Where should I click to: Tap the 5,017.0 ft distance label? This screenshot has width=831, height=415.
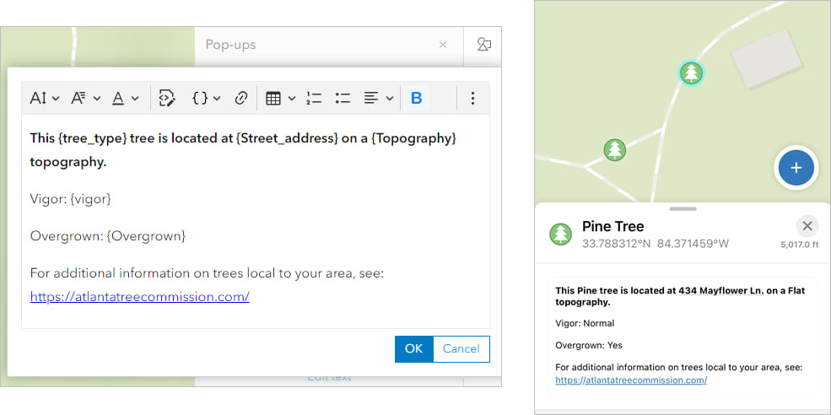[799, 245]
